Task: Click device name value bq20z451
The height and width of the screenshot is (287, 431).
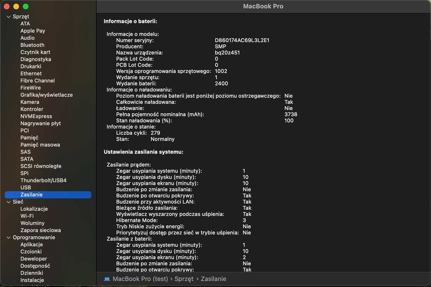Action: [x=227, y=52]
